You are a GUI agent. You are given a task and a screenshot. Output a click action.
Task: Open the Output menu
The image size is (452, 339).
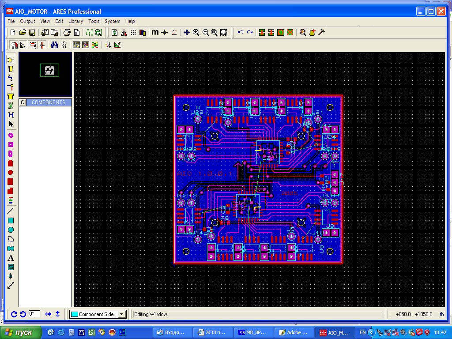pyautogui.click(x=27, y=21)
